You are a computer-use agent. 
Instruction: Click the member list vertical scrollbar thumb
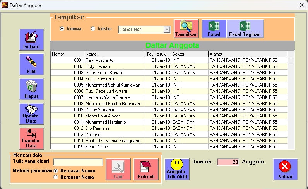point(291,61)
